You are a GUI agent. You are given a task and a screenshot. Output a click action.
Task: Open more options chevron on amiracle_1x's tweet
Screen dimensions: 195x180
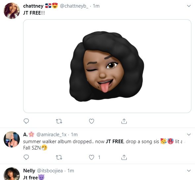pyautogui.click(x=189, y=135)
